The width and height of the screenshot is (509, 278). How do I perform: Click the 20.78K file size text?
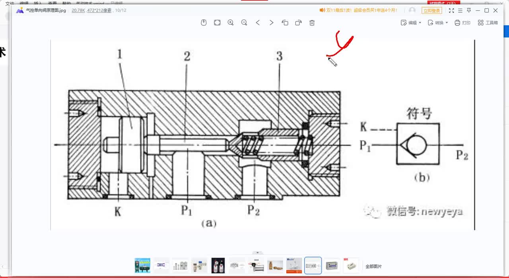78,10
